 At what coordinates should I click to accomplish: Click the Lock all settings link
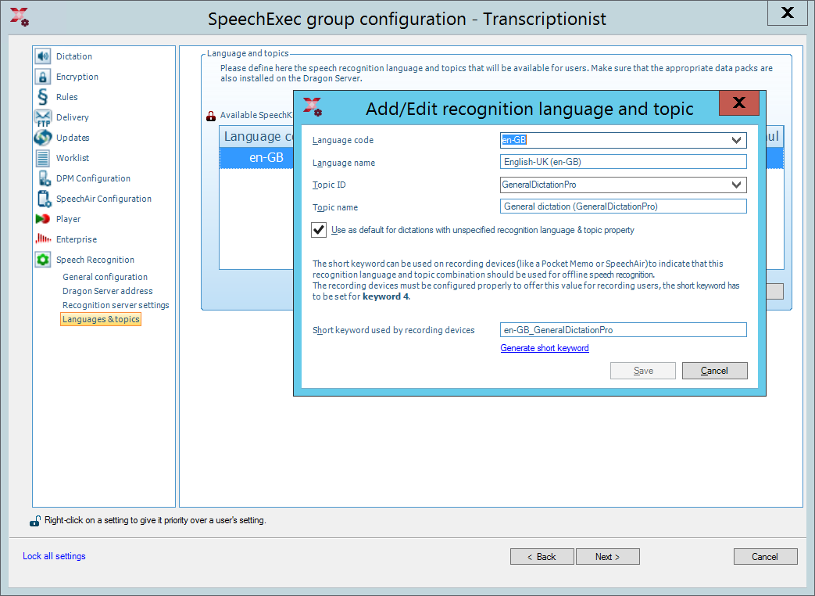coord(54,556)
